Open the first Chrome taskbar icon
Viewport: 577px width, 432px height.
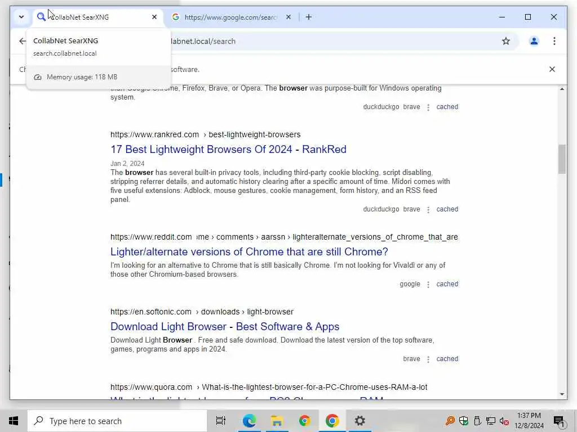tap(304, 421)
